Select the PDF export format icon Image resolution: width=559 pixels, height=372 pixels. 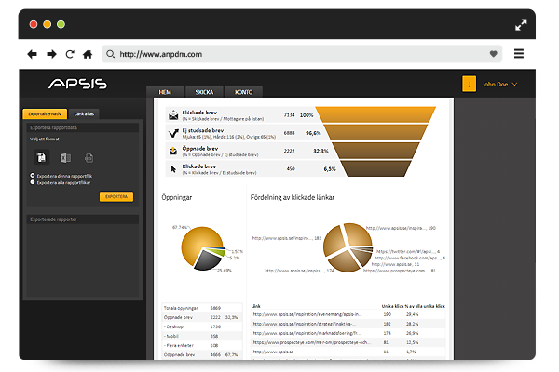coord(42,159)
